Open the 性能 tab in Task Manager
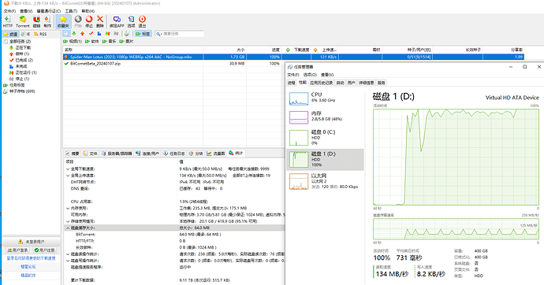 click(303, 83)
